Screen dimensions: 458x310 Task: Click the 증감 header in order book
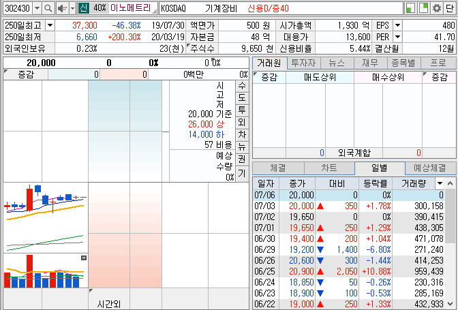click(26, 75)
